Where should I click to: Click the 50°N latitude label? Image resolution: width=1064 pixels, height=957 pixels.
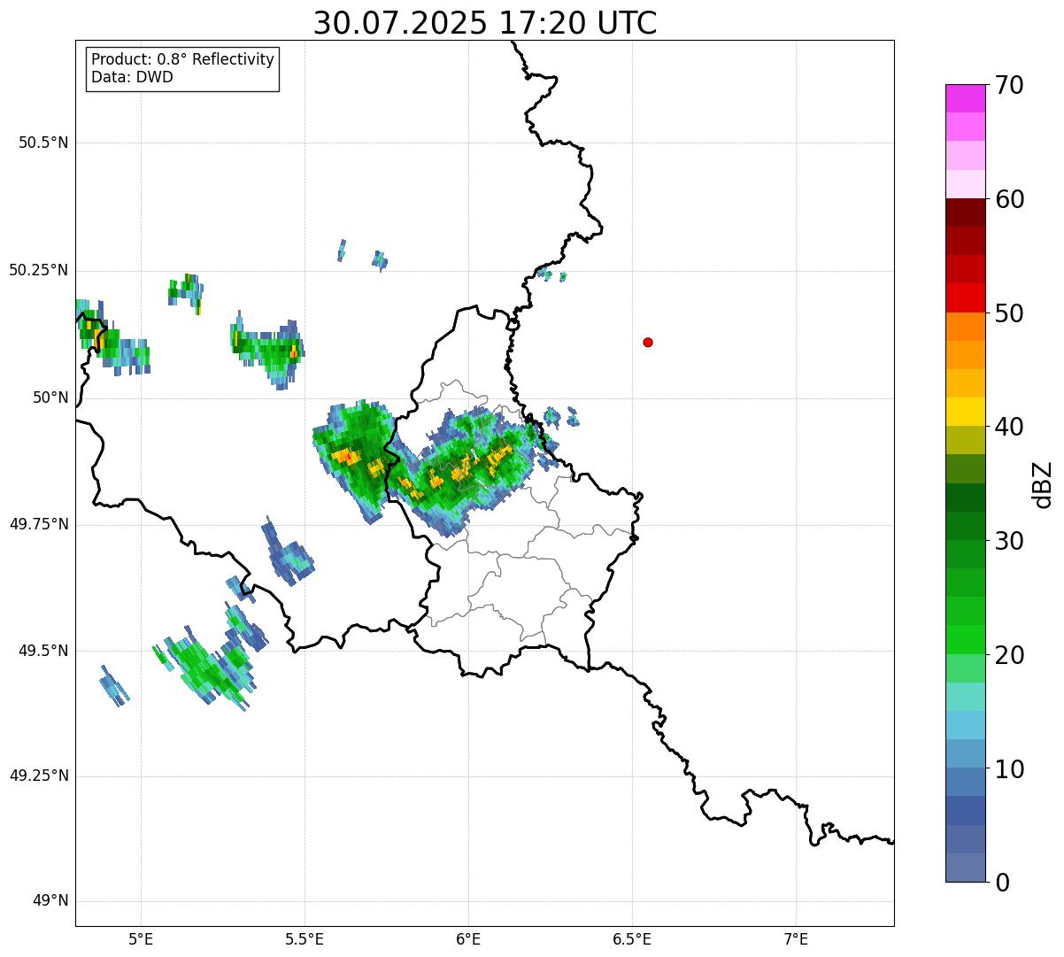(x=50, y=397)
